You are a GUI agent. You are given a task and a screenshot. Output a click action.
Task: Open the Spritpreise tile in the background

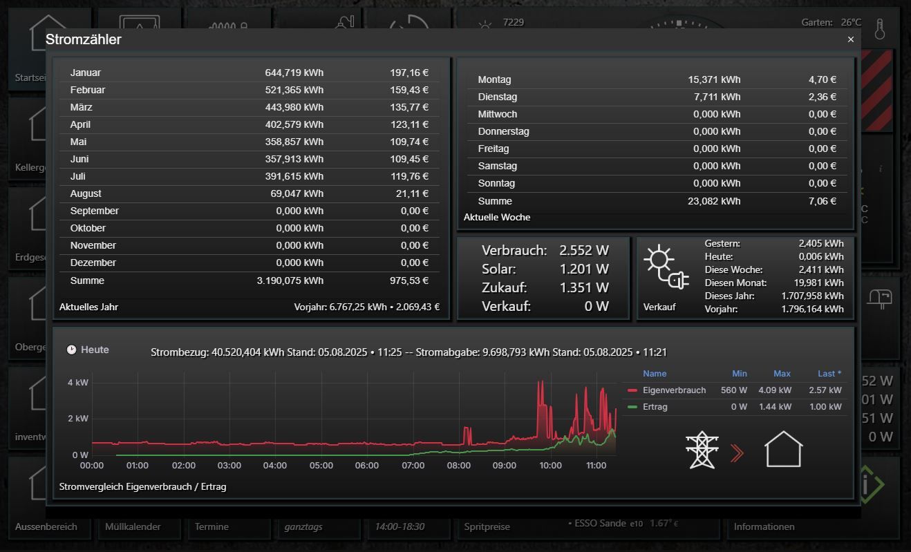coord(487,526)
